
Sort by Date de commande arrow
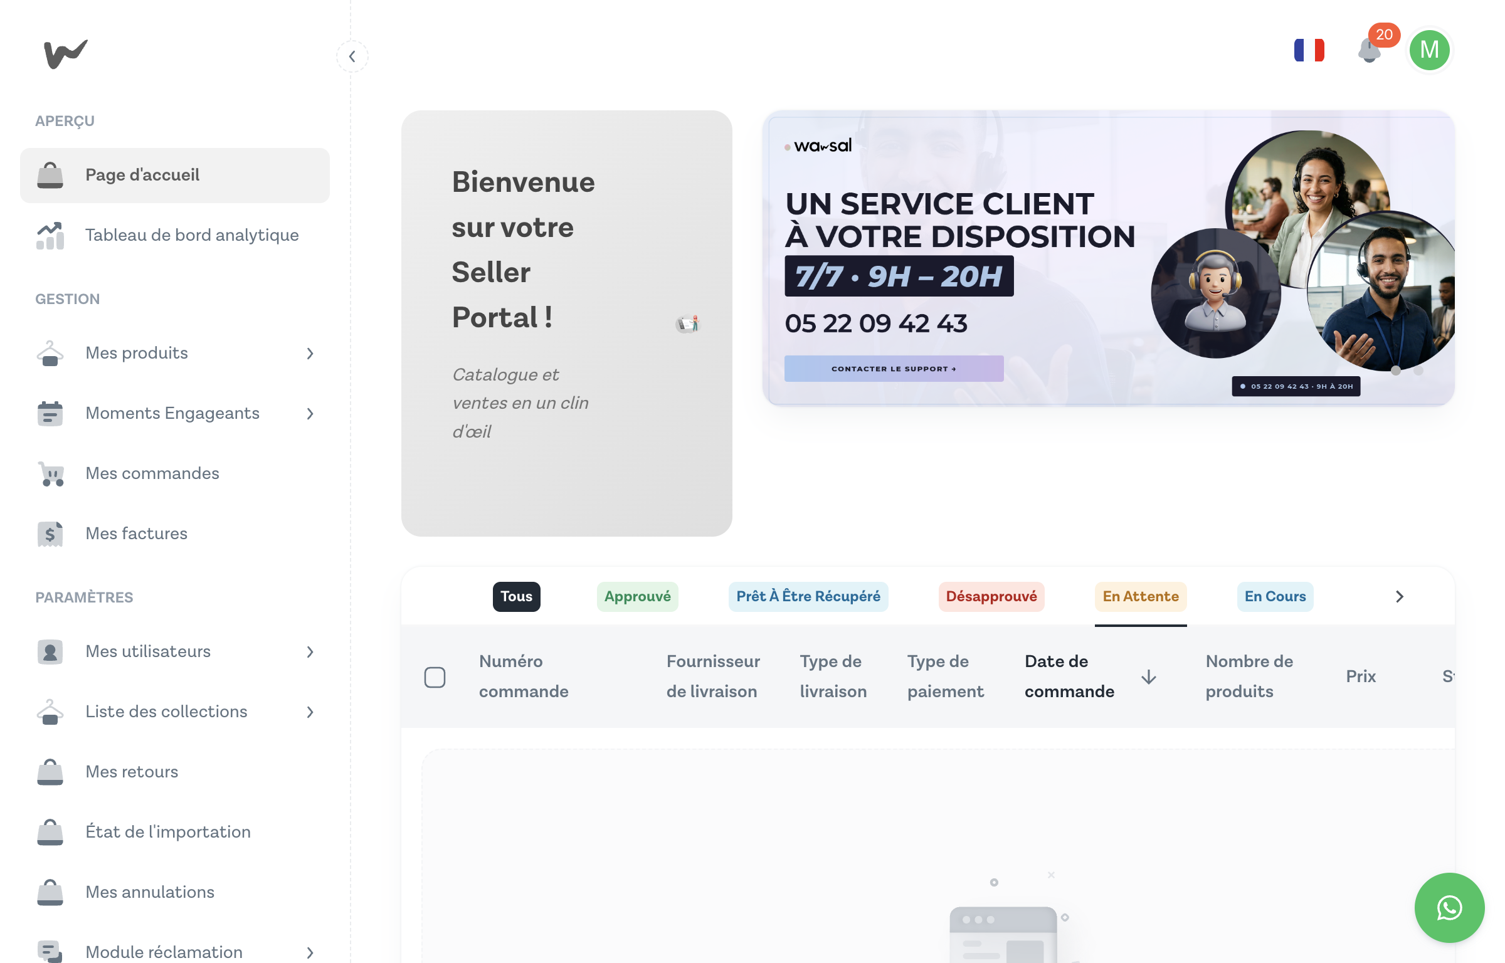click(1148, 677)
